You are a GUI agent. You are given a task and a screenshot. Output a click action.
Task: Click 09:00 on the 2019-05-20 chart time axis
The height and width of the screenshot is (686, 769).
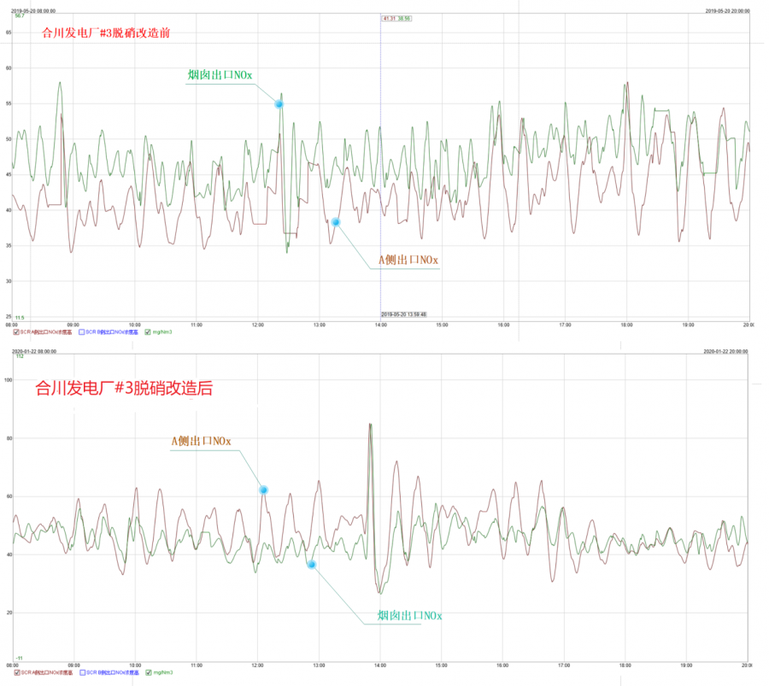[x=73, y=325]
